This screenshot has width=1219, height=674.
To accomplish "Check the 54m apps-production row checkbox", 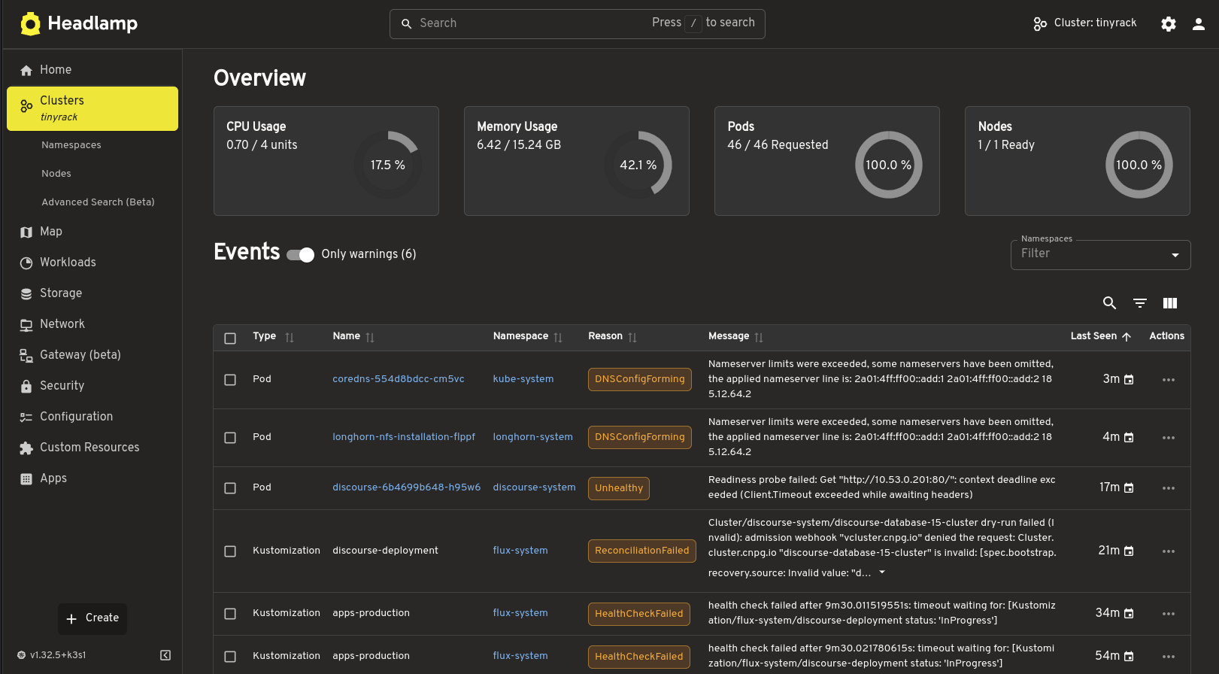I will 230,657.
